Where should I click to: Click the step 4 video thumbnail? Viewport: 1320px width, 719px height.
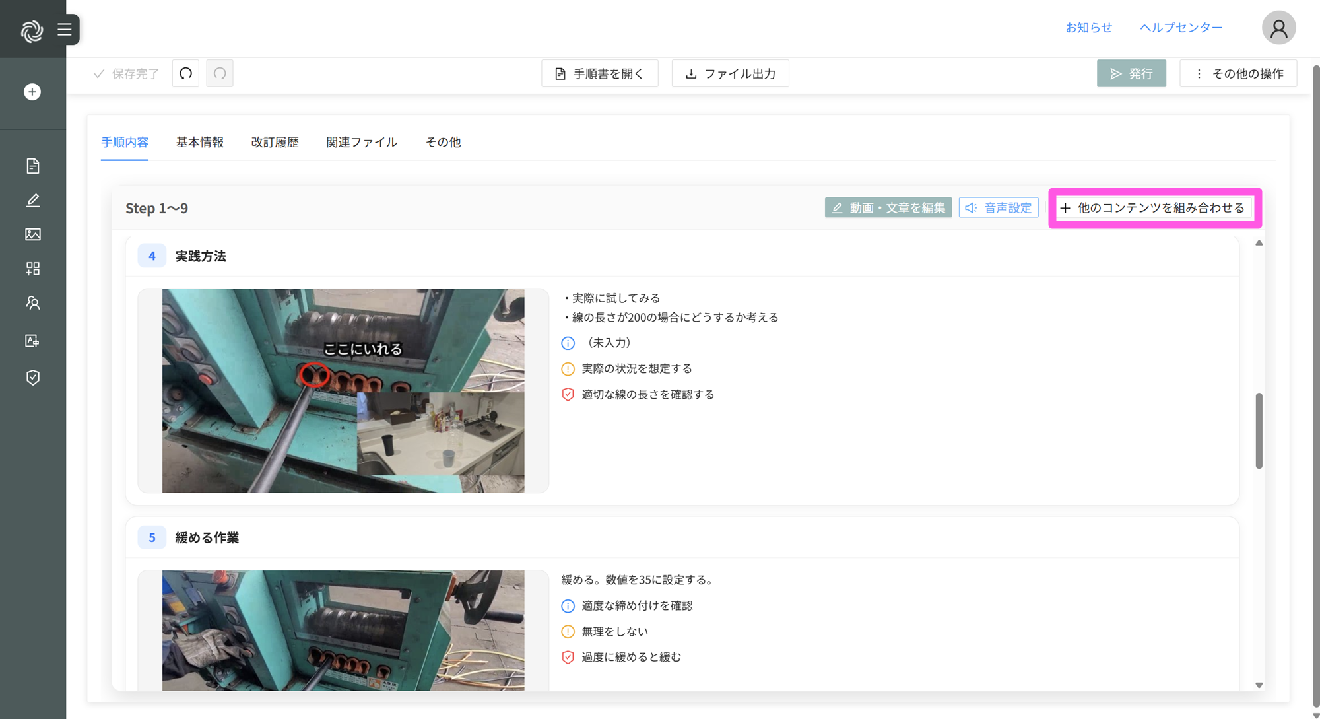pyautogui.click(x=343, y=390)
